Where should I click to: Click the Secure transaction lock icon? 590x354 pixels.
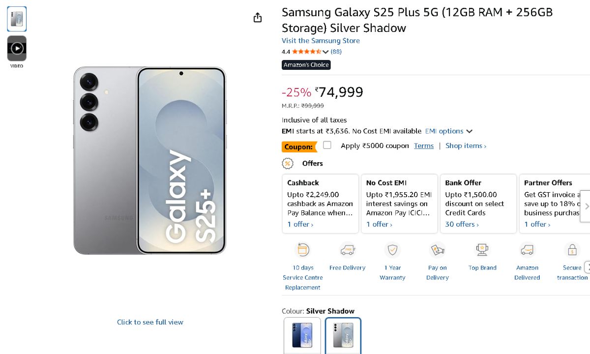[572, 250]
